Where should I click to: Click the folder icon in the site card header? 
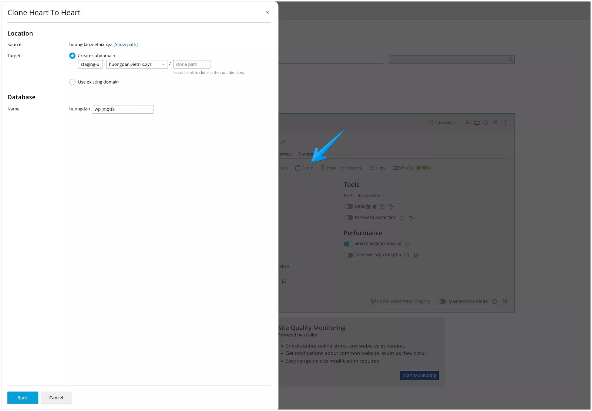[x=477, y=122]
